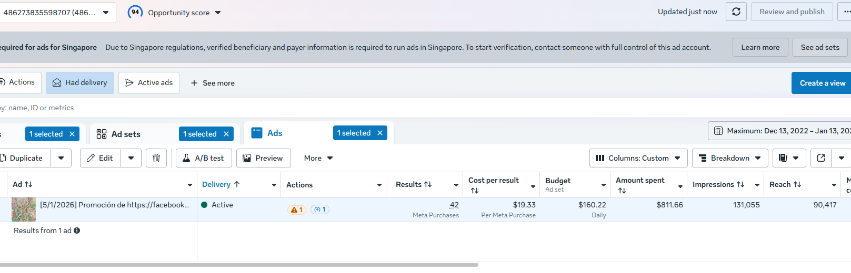Screen dimensions: 851x273
Task: Click the warning badge on the ad row
Action: pos(297,209)
